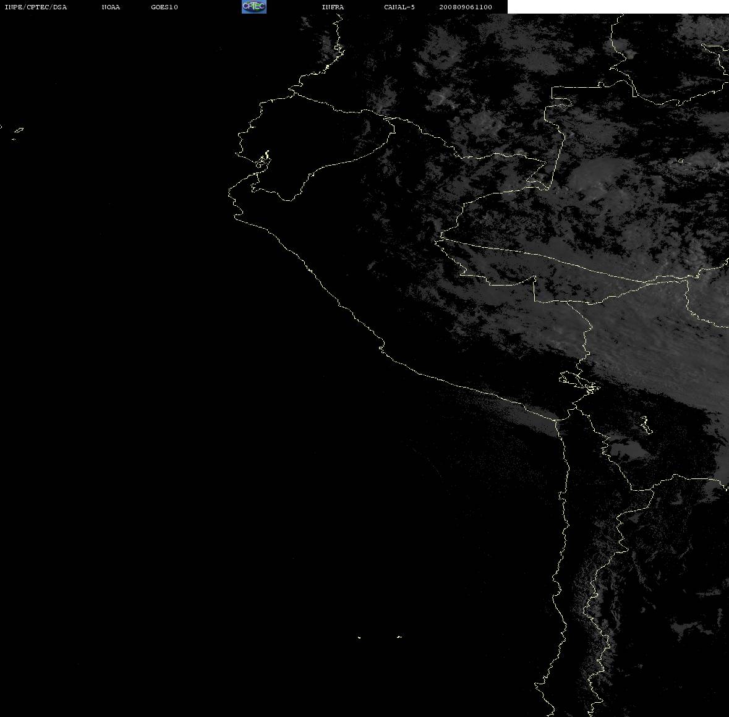This screenshot has width=729, height=717.
Task: Select the NOAA label in the header
Action: click(x=111, y=7)
